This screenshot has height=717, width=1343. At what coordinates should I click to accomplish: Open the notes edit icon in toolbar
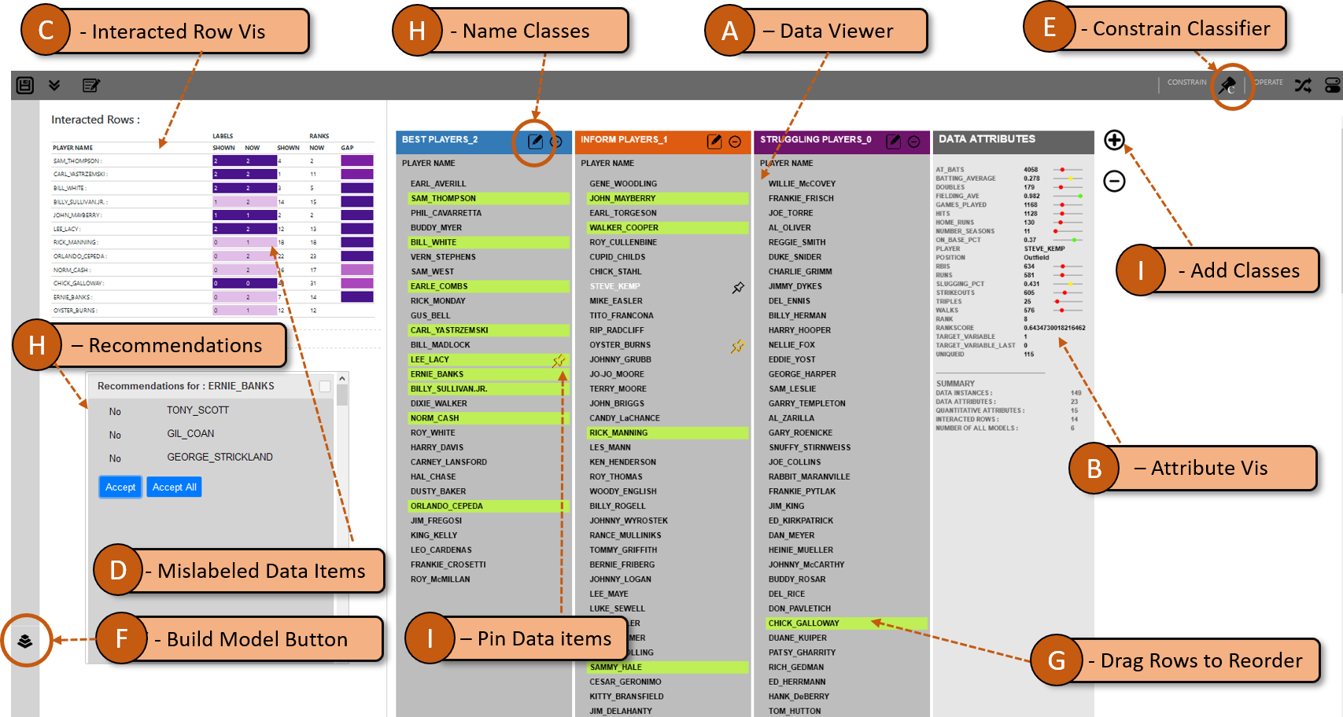click(91, 85)
